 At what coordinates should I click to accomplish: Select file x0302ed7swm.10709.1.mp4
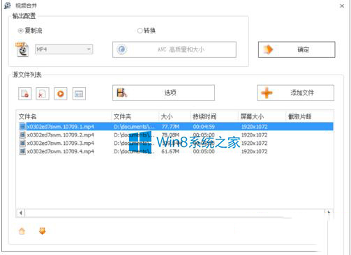[x=61, y=127]
